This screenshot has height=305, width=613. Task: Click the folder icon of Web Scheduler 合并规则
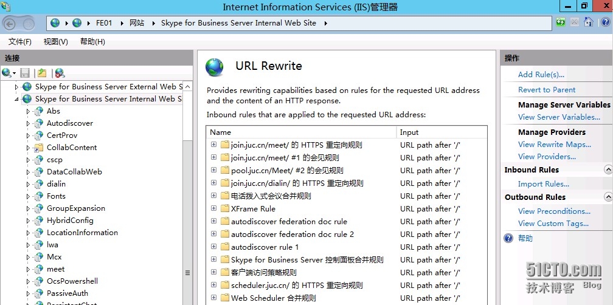(225, 298)
